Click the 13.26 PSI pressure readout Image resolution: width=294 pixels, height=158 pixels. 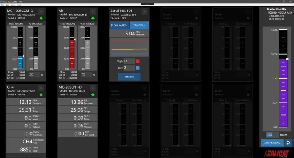click(x=77, y=102)
